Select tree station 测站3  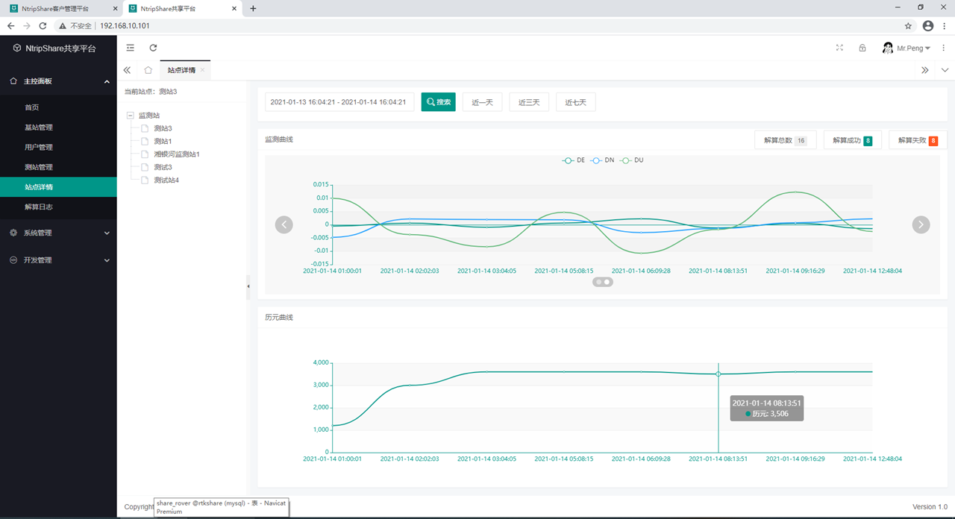(163, 128)
